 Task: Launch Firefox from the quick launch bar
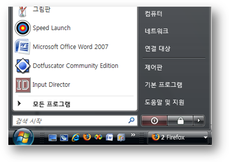87,137
